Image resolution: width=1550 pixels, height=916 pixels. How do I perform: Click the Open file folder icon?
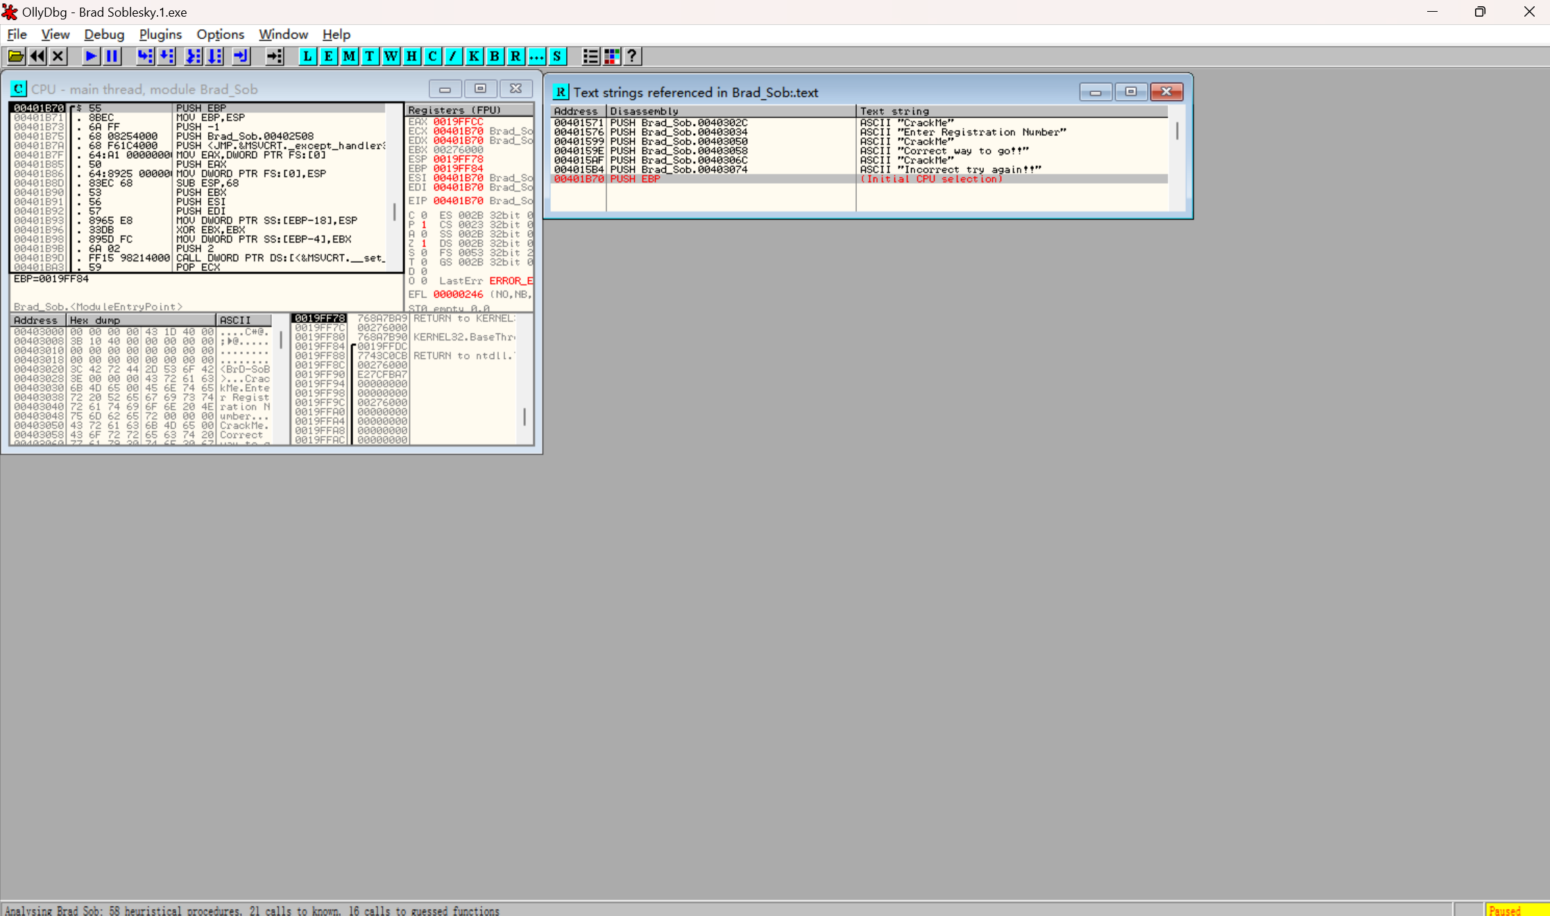16,56
